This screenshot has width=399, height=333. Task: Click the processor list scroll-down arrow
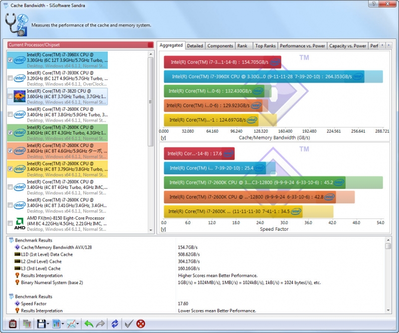coord(151,230)
